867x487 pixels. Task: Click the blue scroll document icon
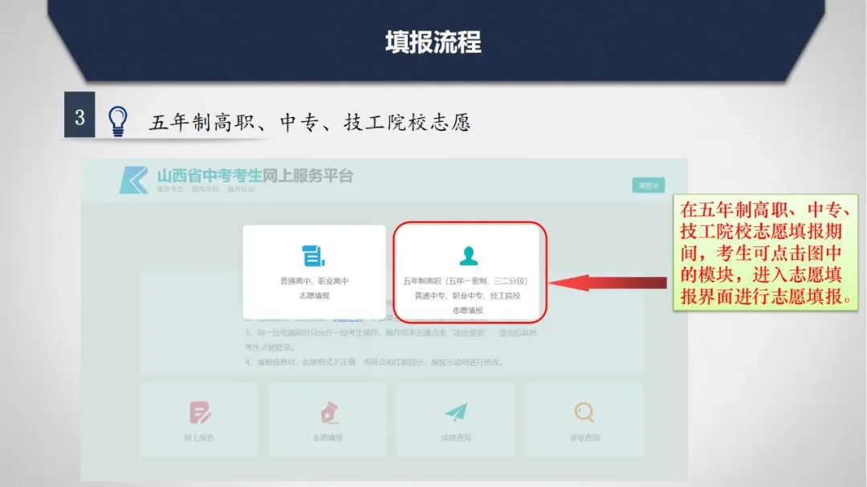pos(313,255)
